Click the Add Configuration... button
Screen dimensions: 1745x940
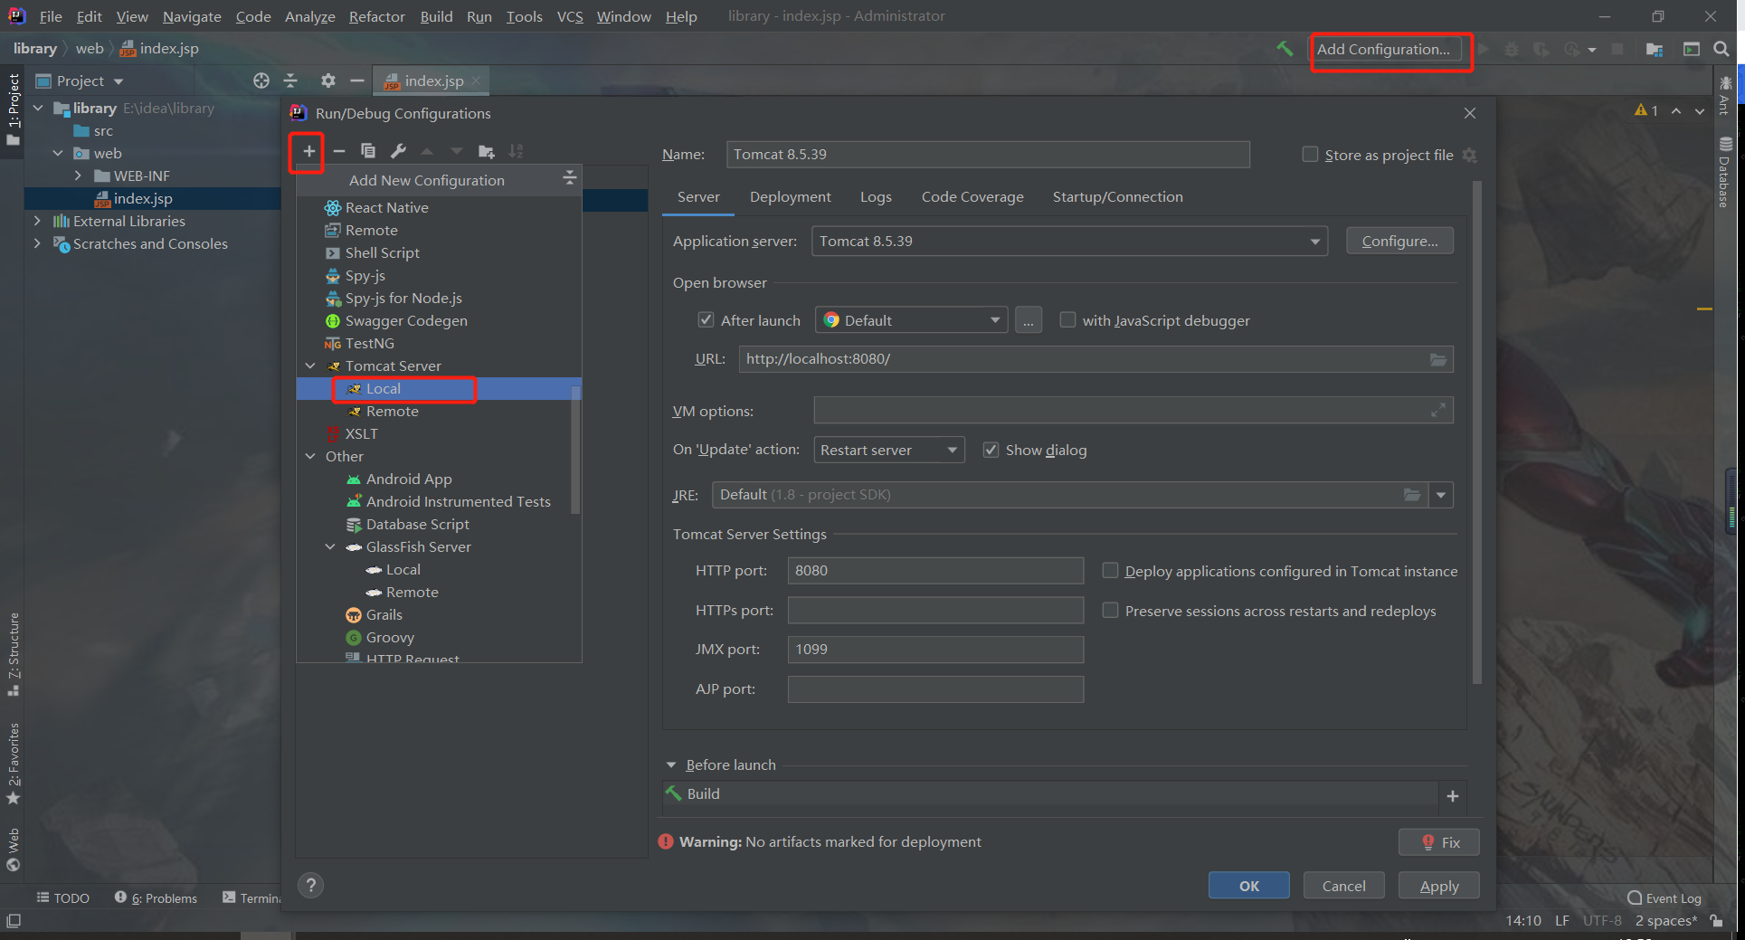1384,49
